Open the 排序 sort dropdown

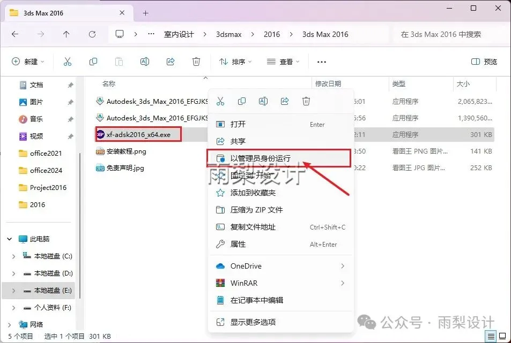[235, 62]
